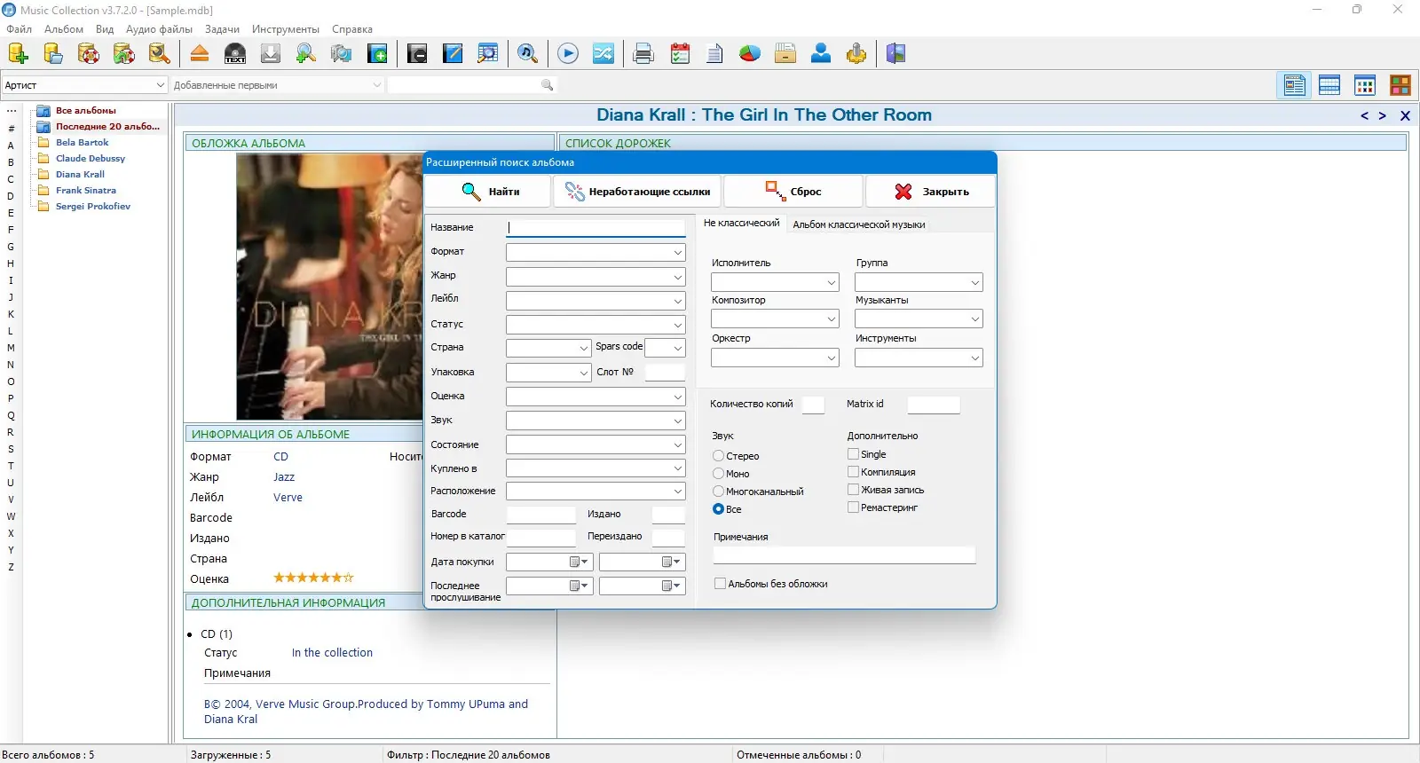Screen dimensions: 1420x763
Task: Click the printer icon in toolbar
Action: point(643,54)
